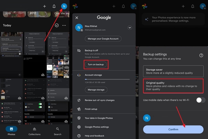Image resolution: width=208 pixels, height=139 pixels.
Task: Enable Use mobile data when no Wi-Fi
Action: tap(201, 100)
